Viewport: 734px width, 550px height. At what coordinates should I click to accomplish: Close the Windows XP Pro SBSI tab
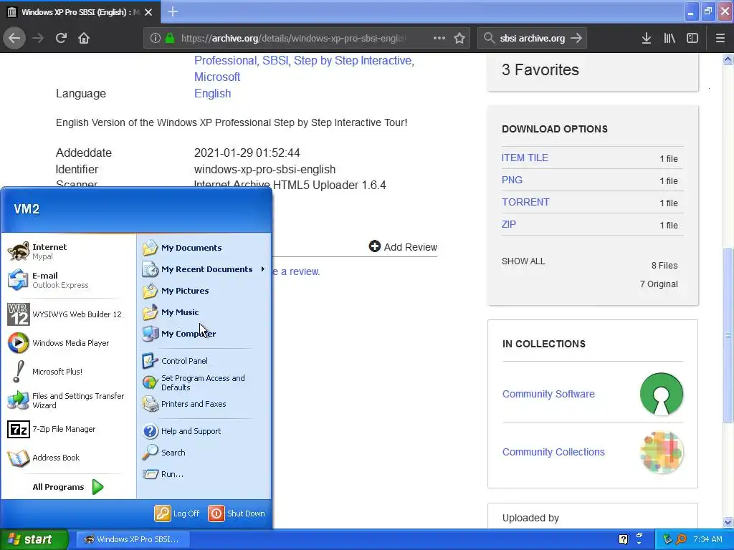(x=148, y=12)
